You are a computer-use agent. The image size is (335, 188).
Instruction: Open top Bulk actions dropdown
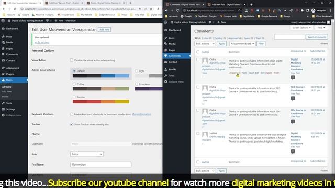[205, 44]
